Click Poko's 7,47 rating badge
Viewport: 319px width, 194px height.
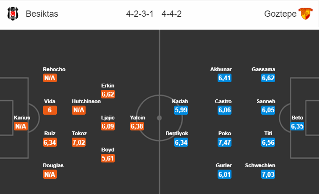(x=224, y=142)
